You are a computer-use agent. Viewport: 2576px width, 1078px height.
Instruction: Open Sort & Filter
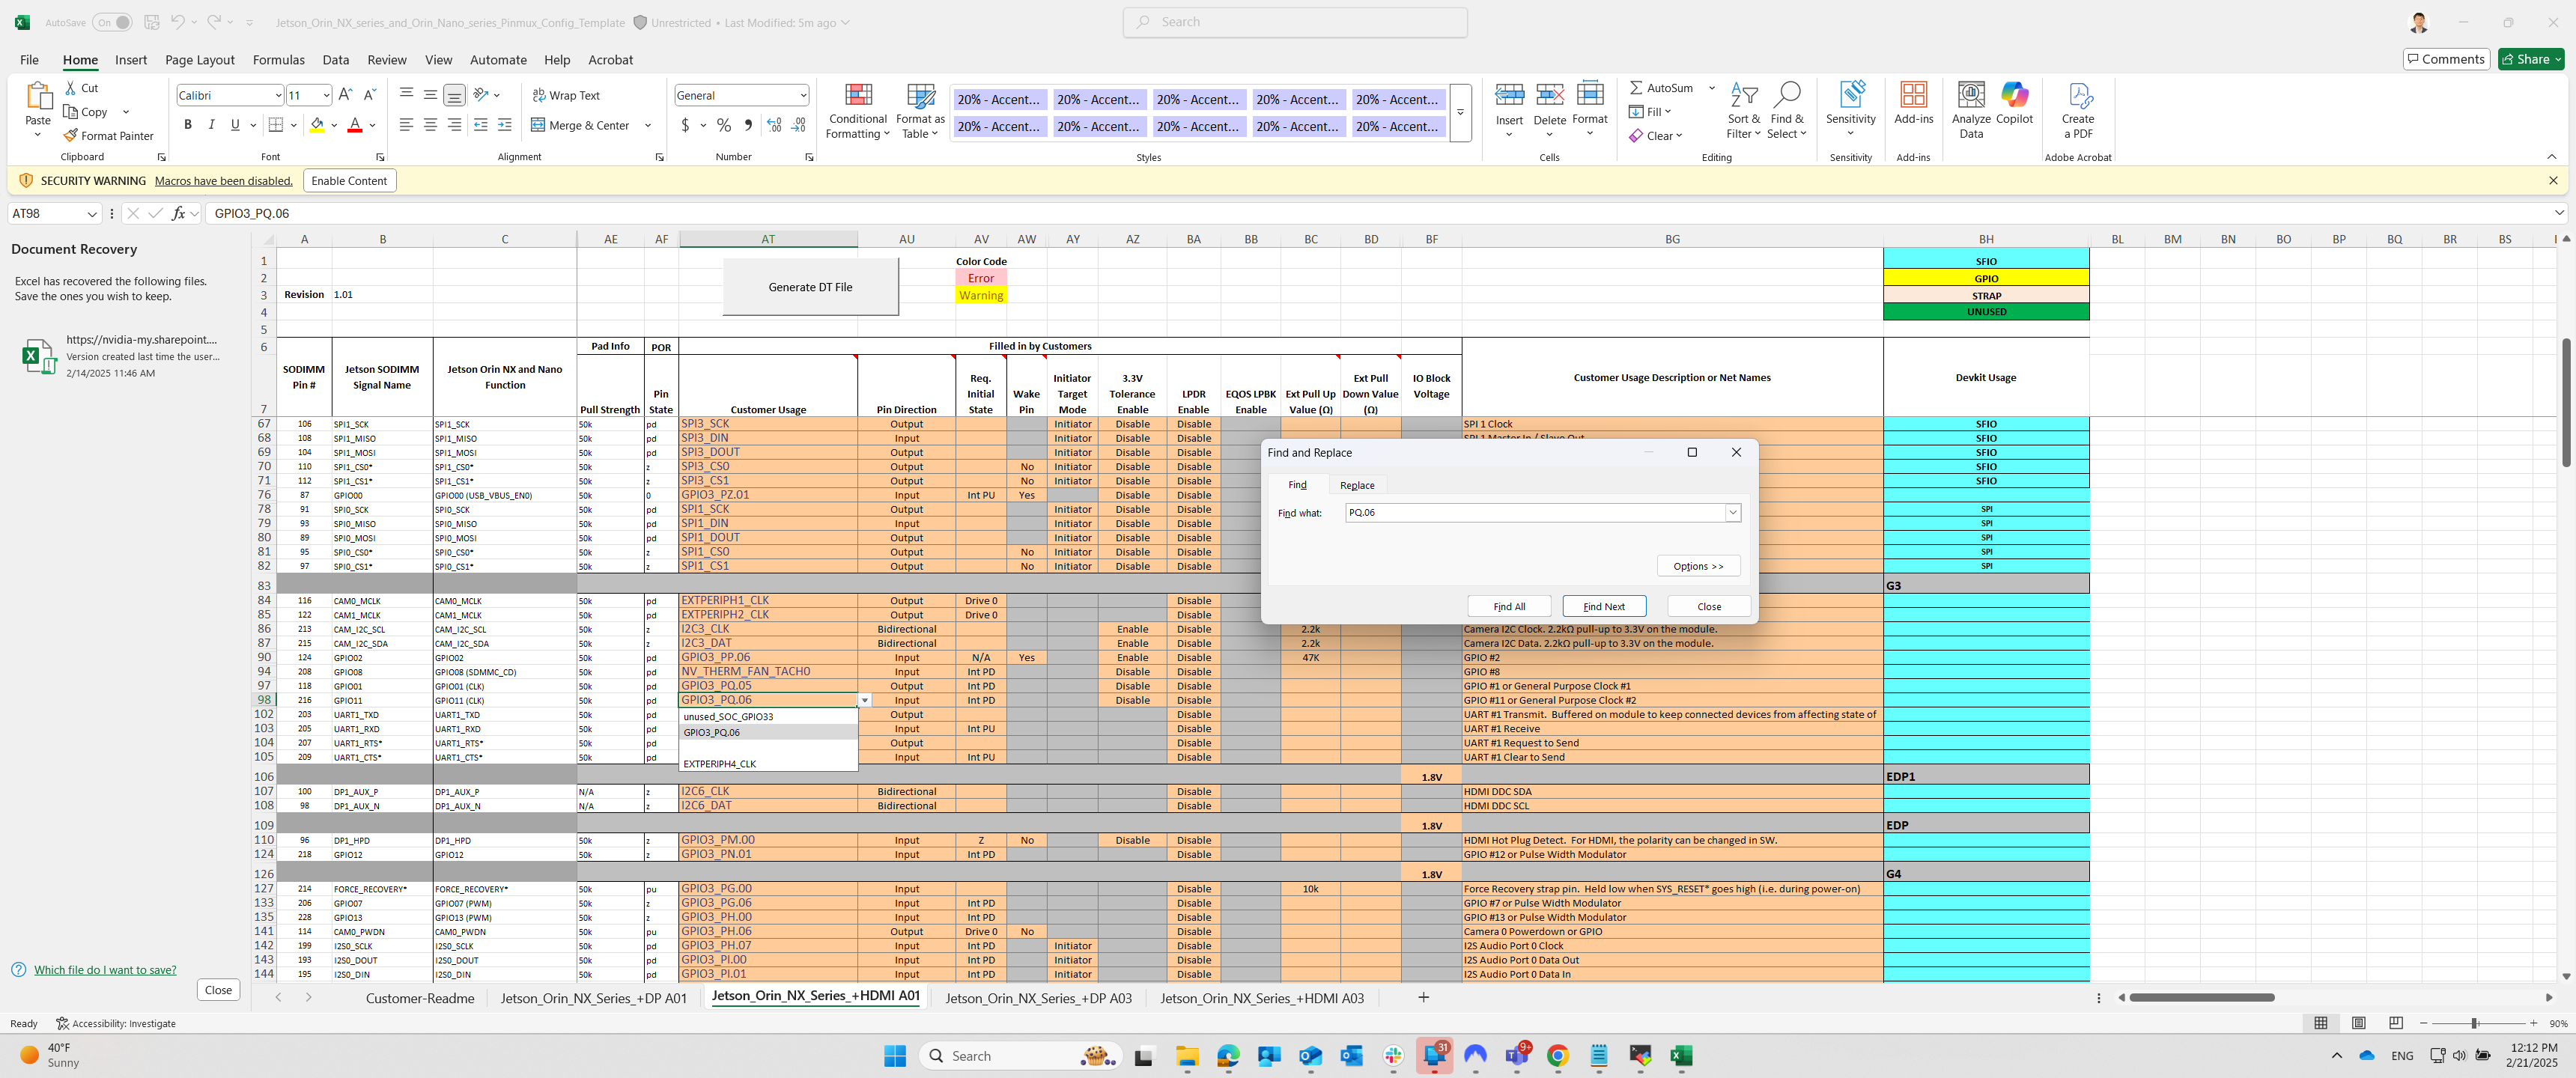coord(1743,111)
